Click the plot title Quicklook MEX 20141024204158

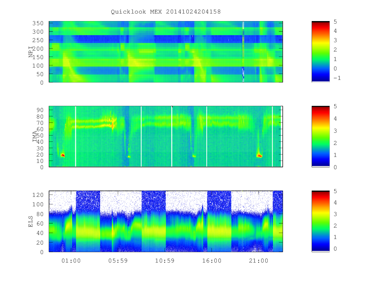click(166, 12)
